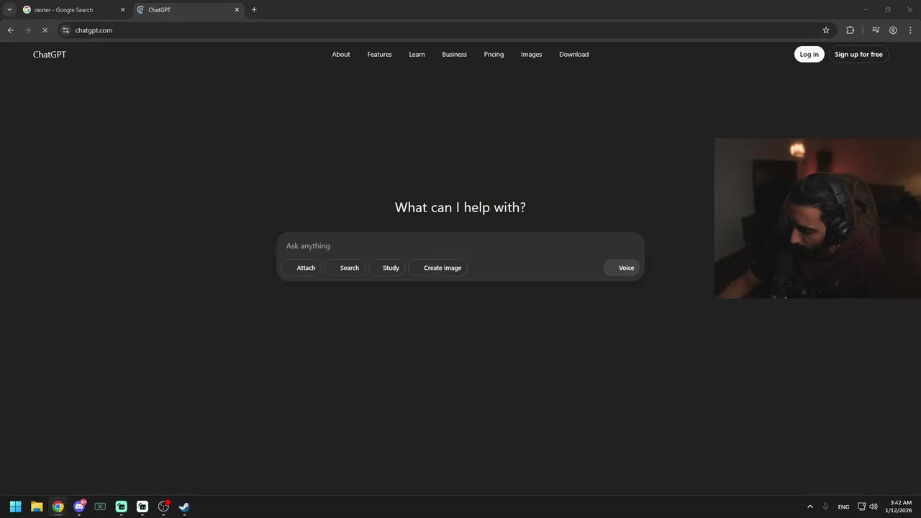Open OBS Studio from the taskbar
The width and height of the screenshot is (921, 518).
click(x=163, y=506)
